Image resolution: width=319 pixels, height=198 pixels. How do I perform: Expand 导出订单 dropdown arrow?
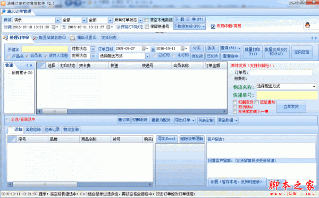pyautogui.click(x=193, y=120)
